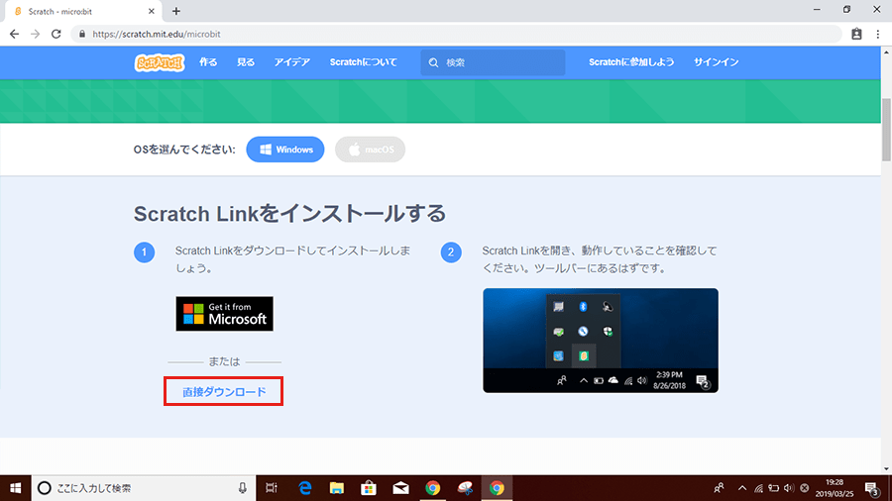Click the volume icon in the system tray

(x=789, y=488)
